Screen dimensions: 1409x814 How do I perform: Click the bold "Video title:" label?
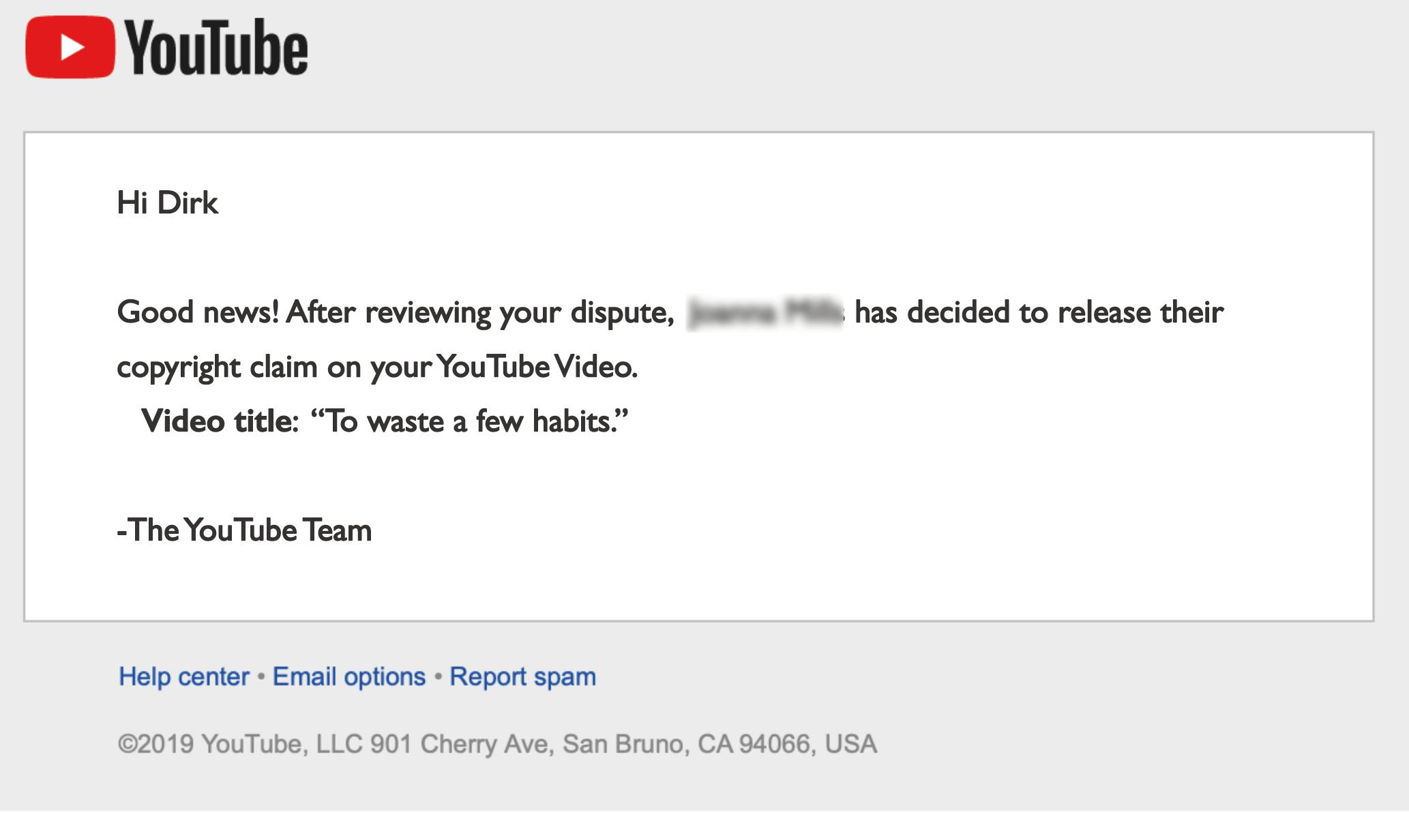coord(220,421)
